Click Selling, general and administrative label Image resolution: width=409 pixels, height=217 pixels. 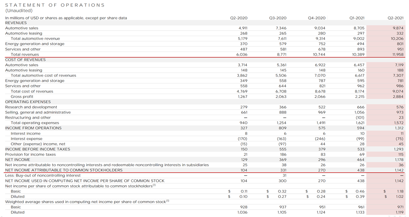tap(38, 112)
